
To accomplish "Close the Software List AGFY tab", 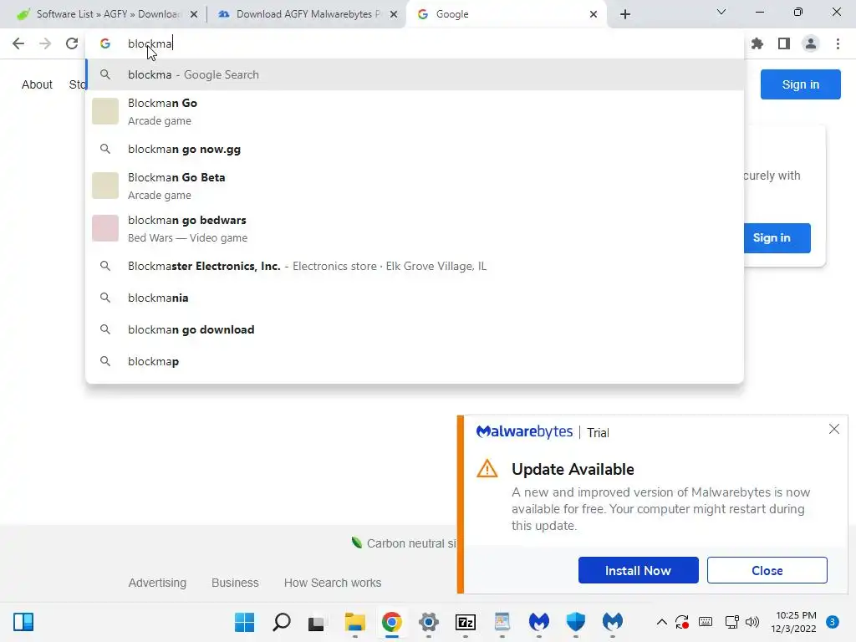I will (194, 14).
